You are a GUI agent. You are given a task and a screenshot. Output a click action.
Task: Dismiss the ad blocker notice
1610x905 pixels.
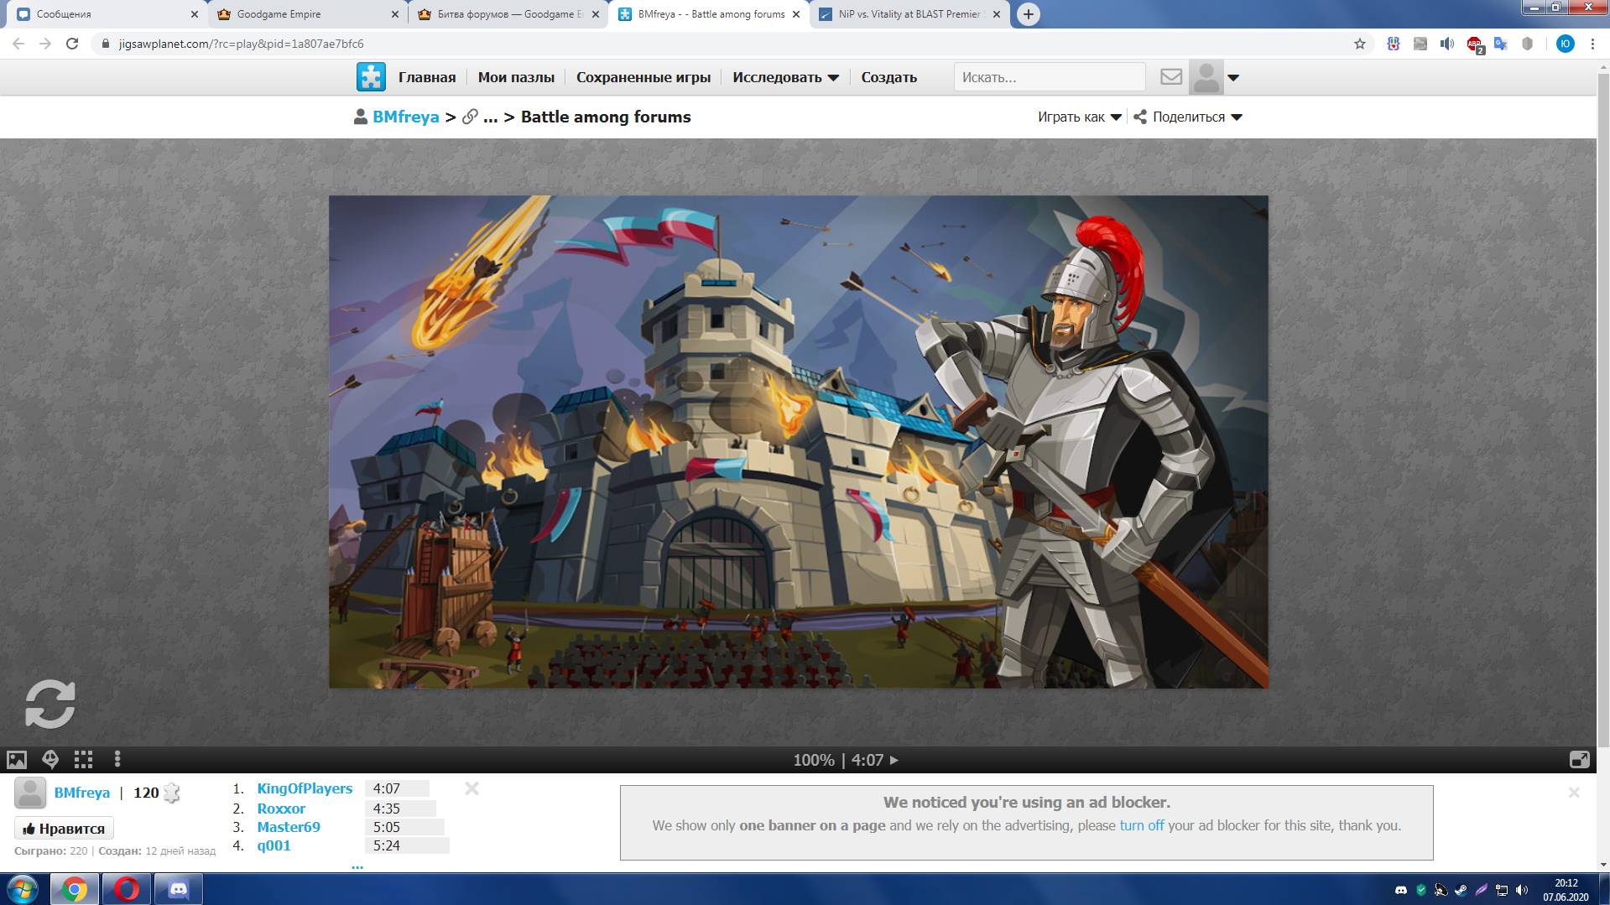pos(1574,793)
